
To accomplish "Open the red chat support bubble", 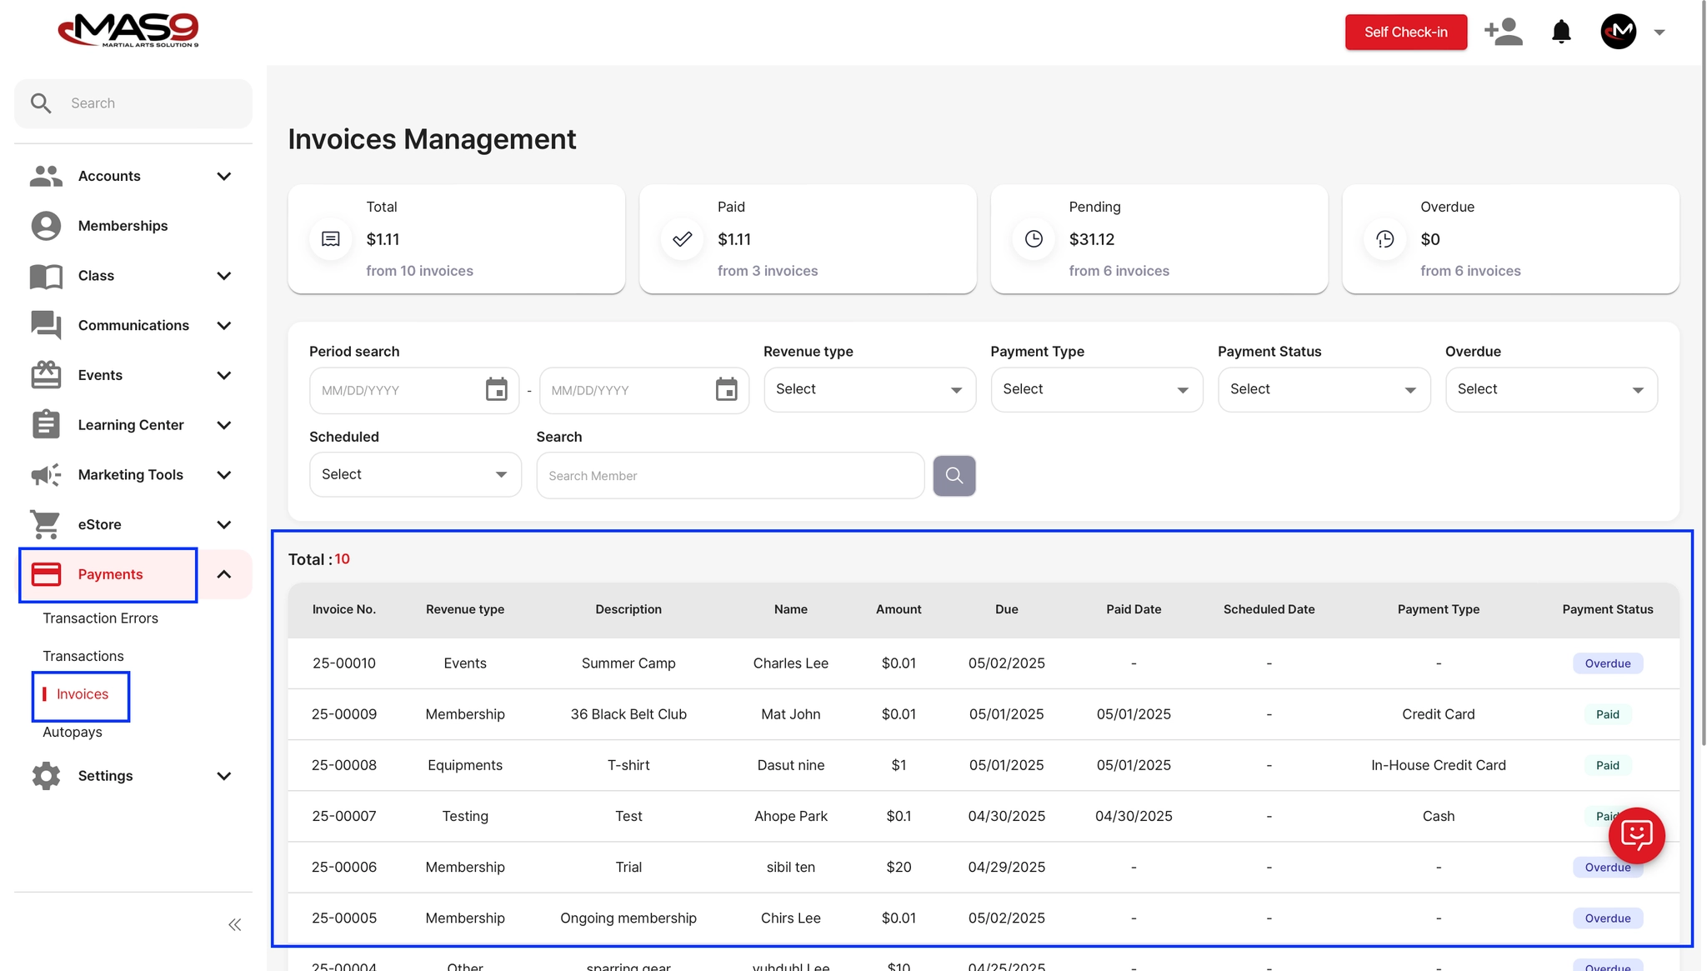I will pos(1636,835).
